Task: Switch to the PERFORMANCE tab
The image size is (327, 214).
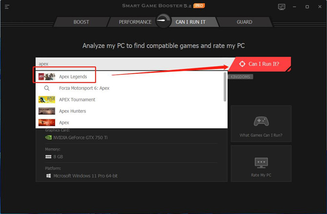Action: pyautogui.click(x=135, y=22)
